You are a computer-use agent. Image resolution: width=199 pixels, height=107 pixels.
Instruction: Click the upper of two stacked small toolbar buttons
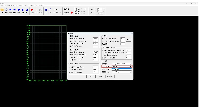pos(91,9)
